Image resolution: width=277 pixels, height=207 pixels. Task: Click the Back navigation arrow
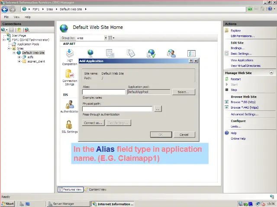(5, 9)
